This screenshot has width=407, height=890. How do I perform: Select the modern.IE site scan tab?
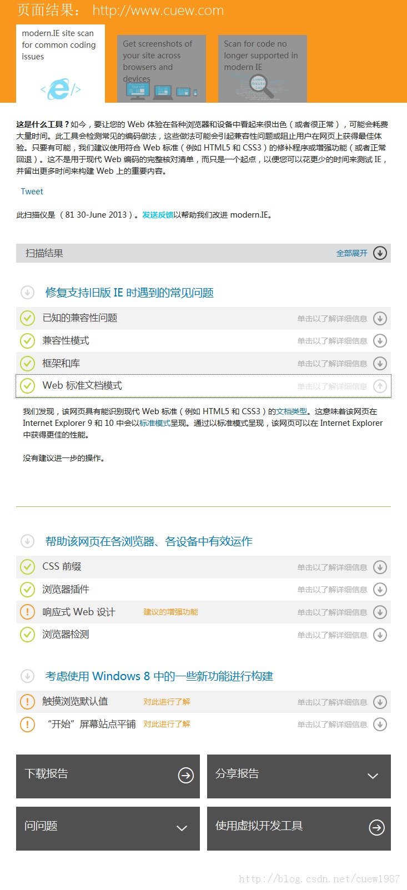pos(61,63)
